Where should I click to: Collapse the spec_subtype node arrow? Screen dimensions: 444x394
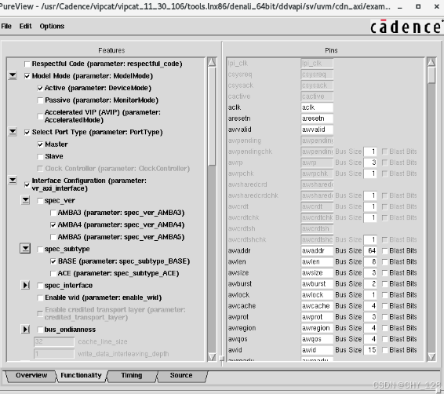pos(25,249)
